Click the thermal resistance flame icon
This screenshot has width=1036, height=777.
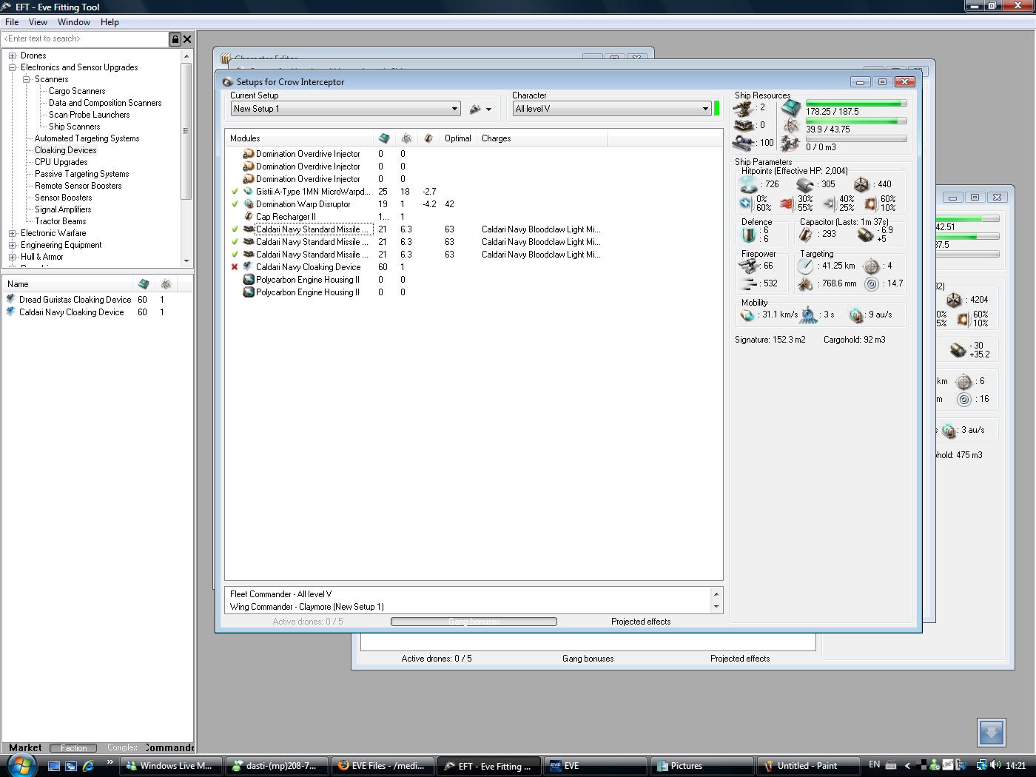click(787, 203)
